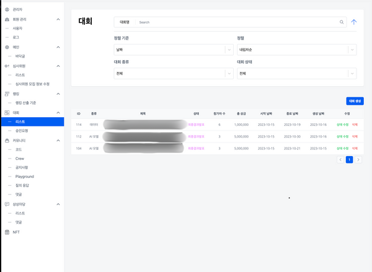Click the 커뮤니티 sidebar icon

[x=7, y=141]
